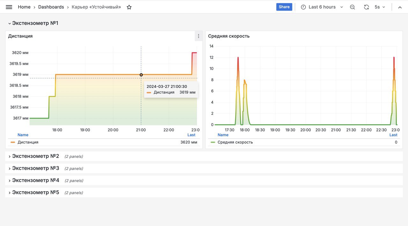Image resolution: width=408 pixels, height=226 pixels.
Task: Collapse the top toolbar with chevron
Action: click(400, 7)
